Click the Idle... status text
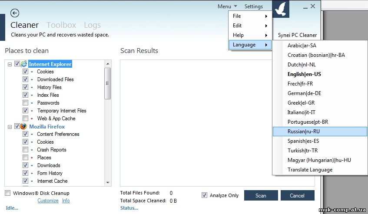 pyautogui.click(x=12, y=208)
